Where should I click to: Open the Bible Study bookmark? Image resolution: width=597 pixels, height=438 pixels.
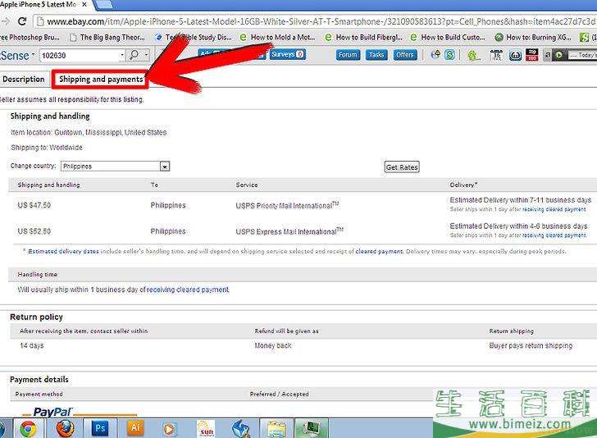[x=193, y=38]
